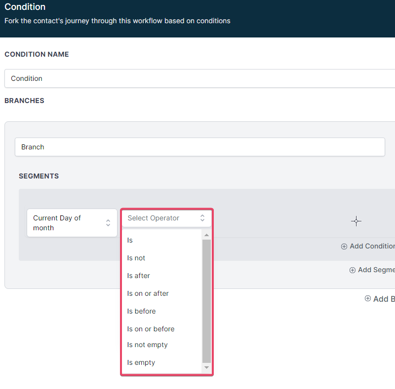The width and height of the screenshot is (395, 389).
Task: Click the operator list scroll up arrow
Action: [206, 235]
